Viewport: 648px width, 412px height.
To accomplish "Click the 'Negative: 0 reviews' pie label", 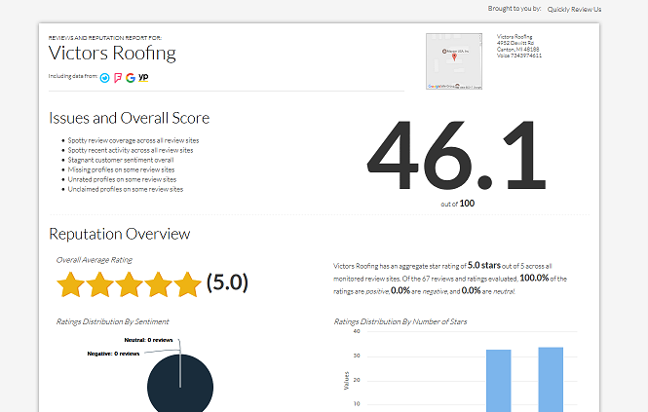I will point(113,354).
